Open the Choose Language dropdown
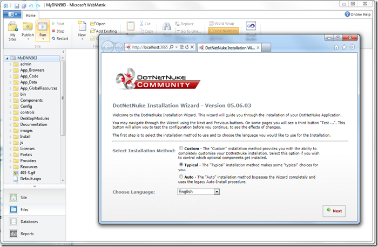 tap(217, 192)
